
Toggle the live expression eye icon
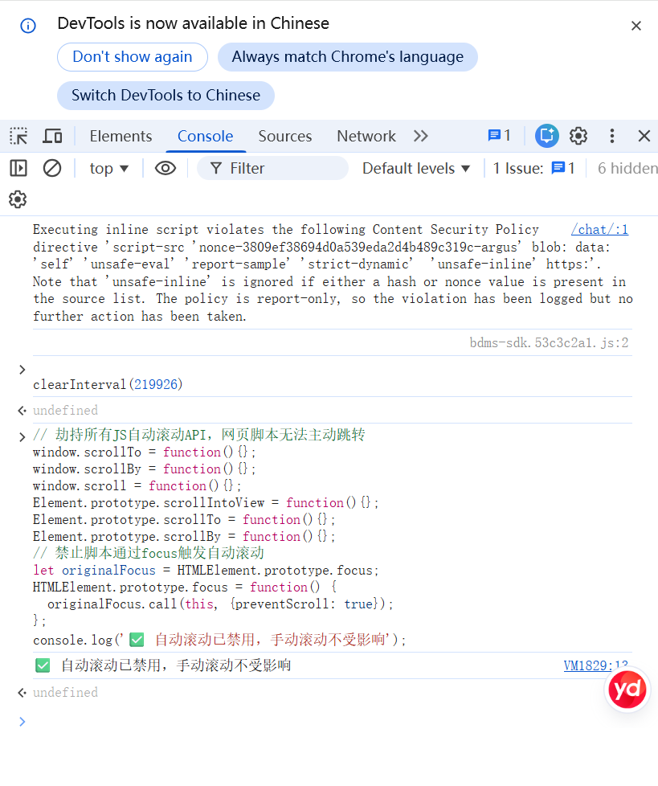(x=166, y=168)
